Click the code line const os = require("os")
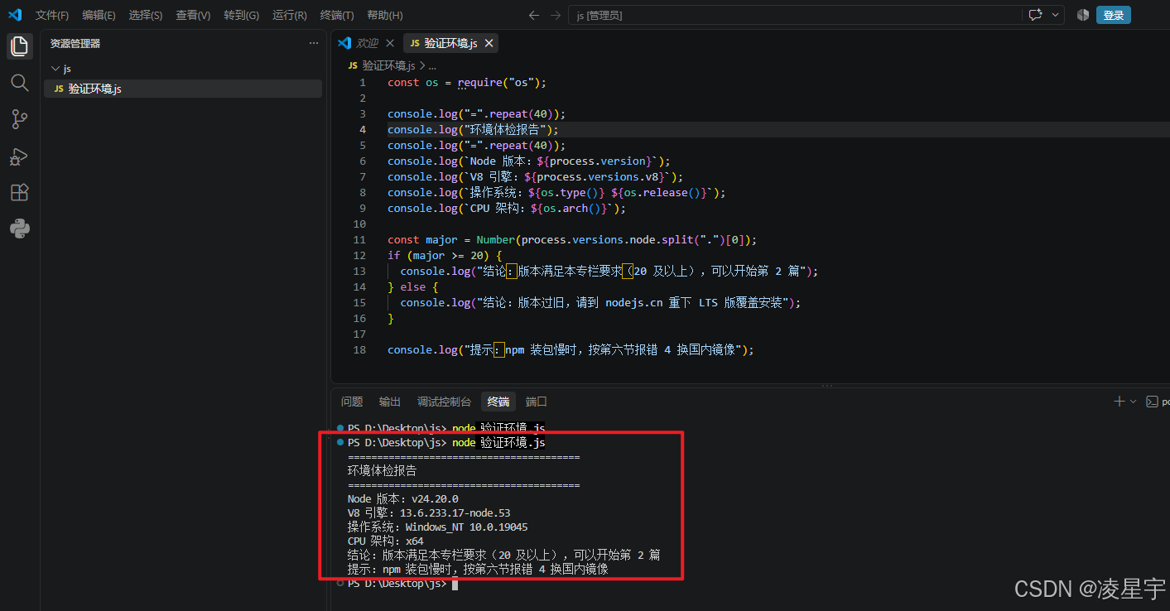 (x=467, y=83)
